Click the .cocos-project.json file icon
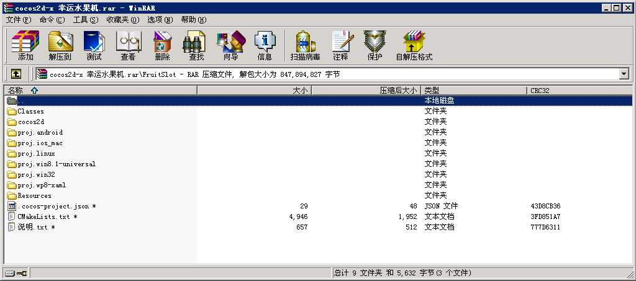Image resolution: width=636 pixels, height=281 pixels. (x=11, y=206)
